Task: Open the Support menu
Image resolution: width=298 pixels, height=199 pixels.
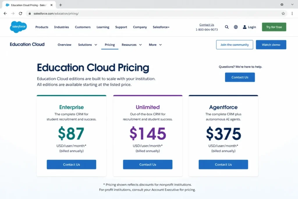Action: [121, 27]
